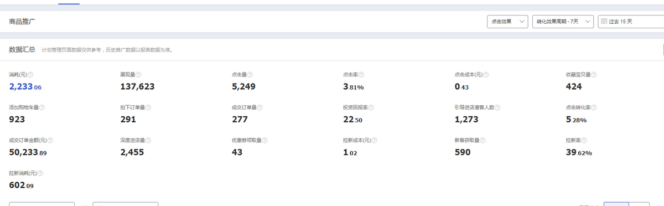Click the 数据汇总 heading
This screenshot has height=206, width=664.
pyautogui.click(x=22, y=49)
